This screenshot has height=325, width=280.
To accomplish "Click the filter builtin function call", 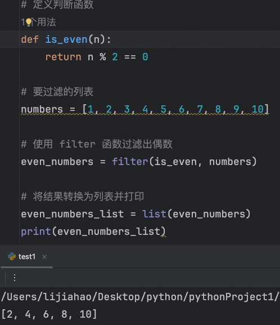I will 130,162.
